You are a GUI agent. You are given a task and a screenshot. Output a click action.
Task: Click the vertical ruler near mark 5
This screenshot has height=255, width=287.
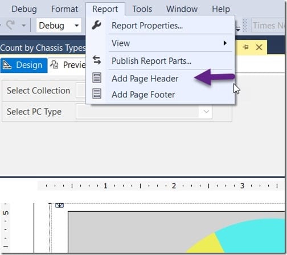point(6,213)
